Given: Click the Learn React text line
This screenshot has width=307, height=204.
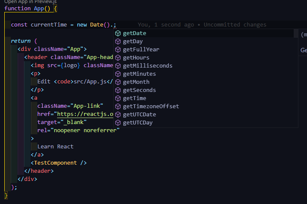Looking at the screenshot, I should click(55, 147).
